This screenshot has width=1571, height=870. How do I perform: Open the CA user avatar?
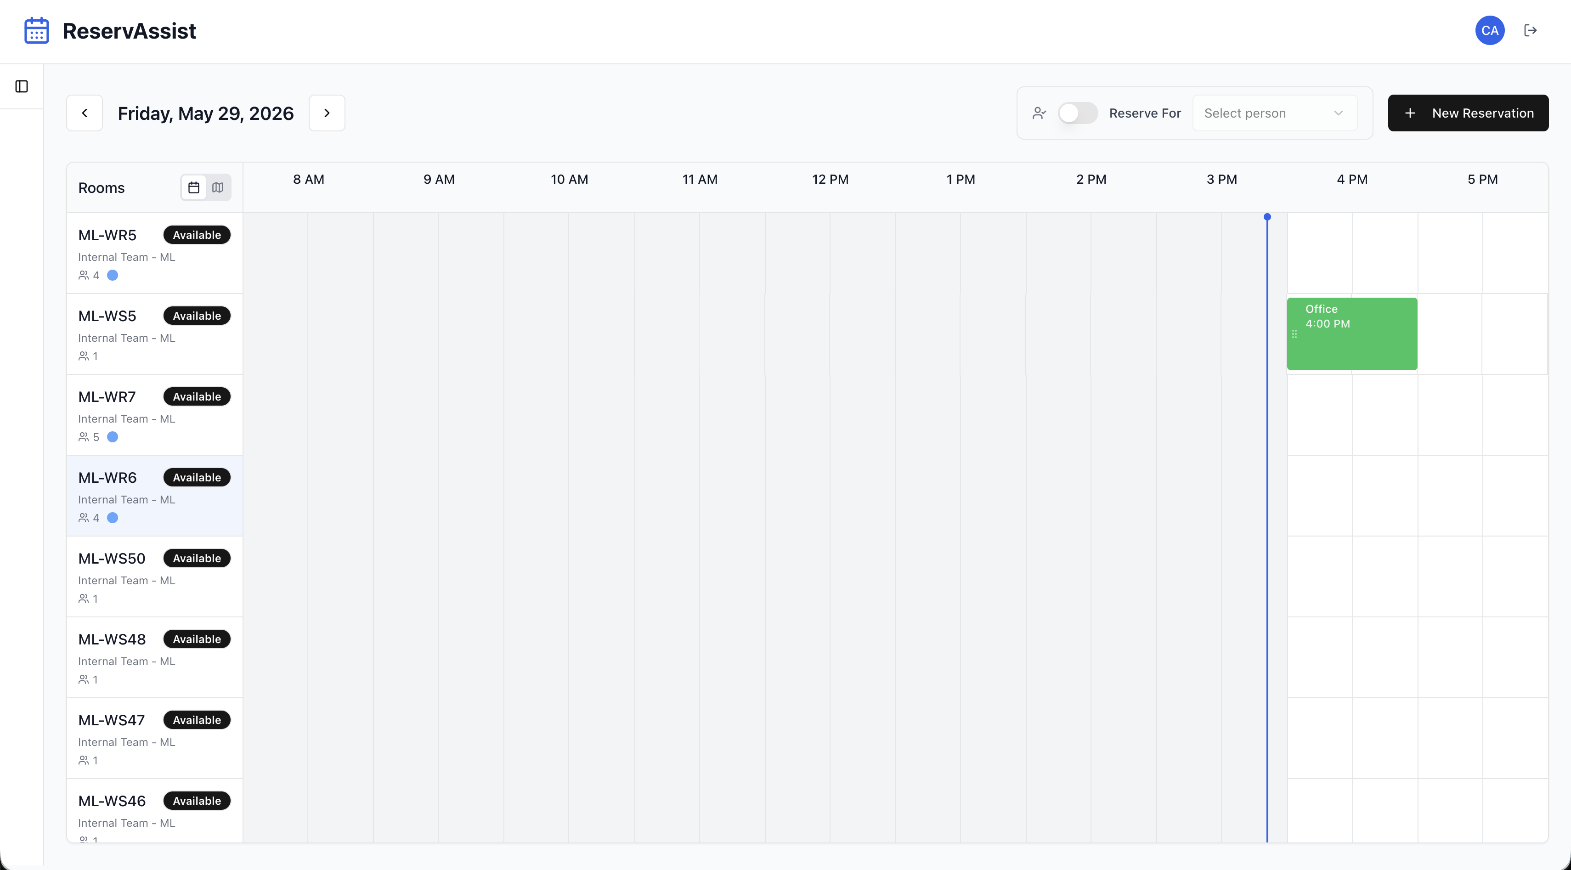1489,30
